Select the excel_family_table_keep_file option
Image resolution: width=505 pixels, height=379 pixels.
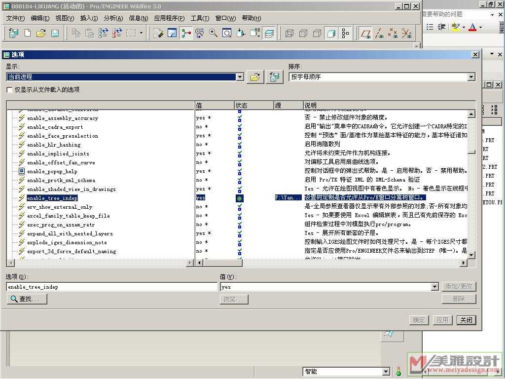tap(68, 216)
